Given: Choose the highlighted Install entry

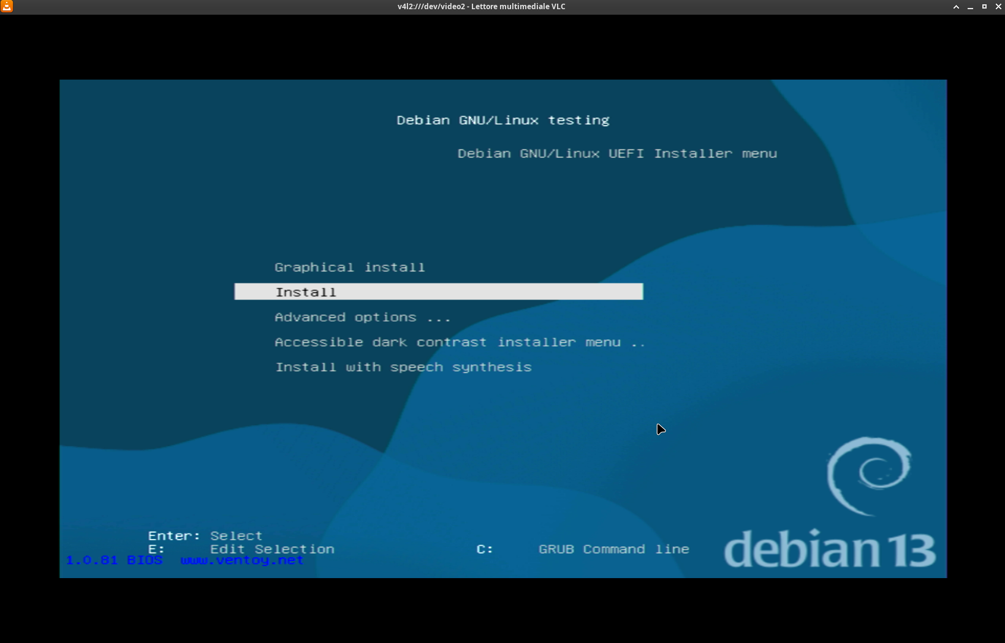Looking at the screenshot, I should [x=439, y=292].
